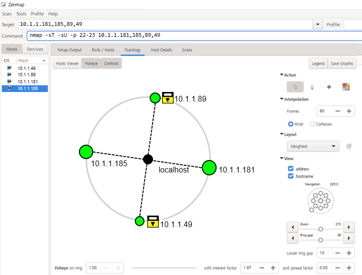362x275 pixels.
Task: Click the black localhost center node
Action: [148, 159]
